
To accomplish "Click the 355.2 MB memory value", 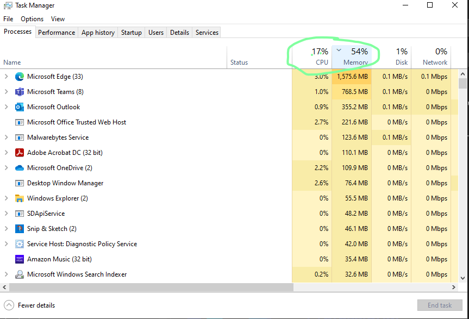I will 355,107.
